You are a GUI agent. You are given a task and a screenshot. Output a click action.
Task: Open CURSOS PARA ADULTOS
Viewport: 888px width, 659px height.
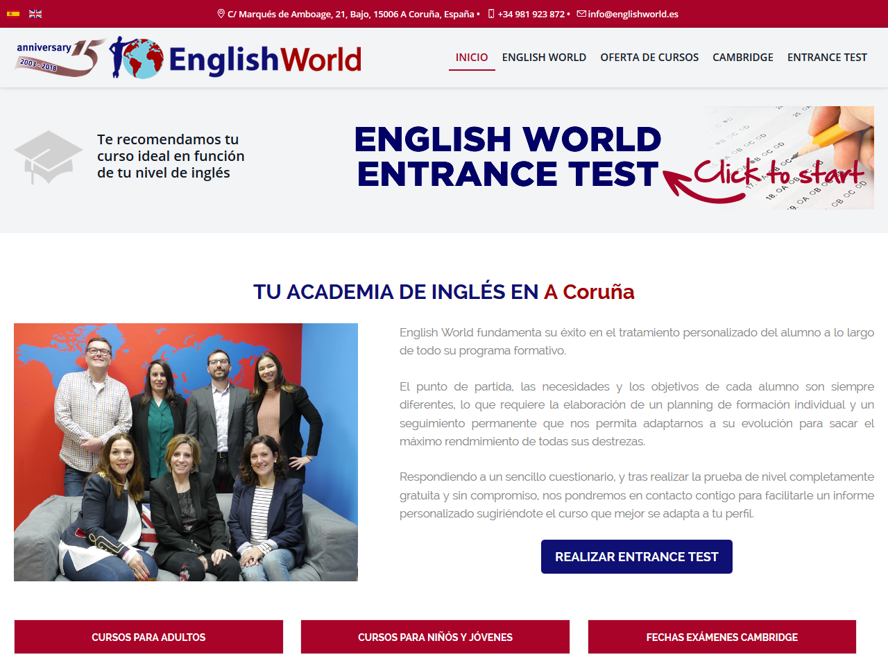(148, 637)
